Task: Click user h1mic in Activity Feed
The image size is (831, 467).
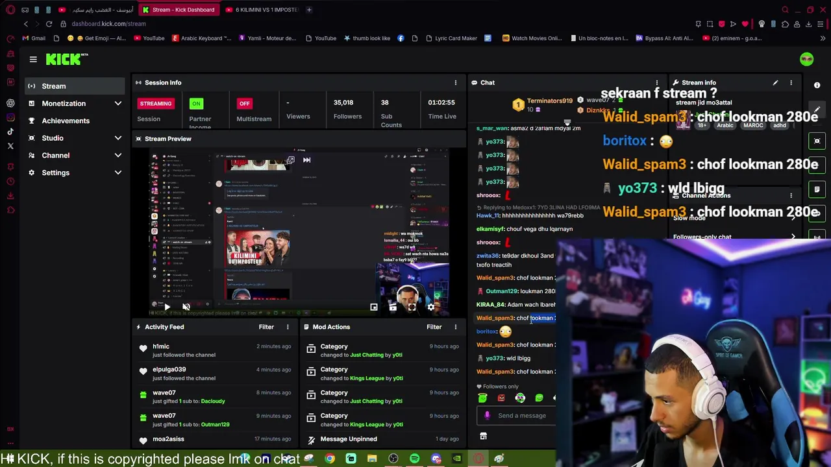Action: coord(160,346)
